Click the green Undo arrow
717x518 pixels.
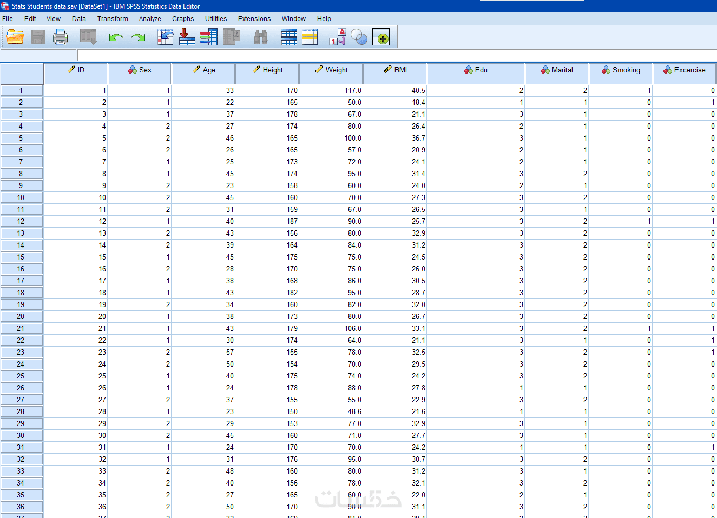click(116, 37)
